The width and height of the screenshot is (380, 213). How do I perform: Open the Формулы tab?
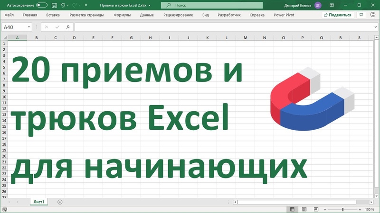pos(122,15)
